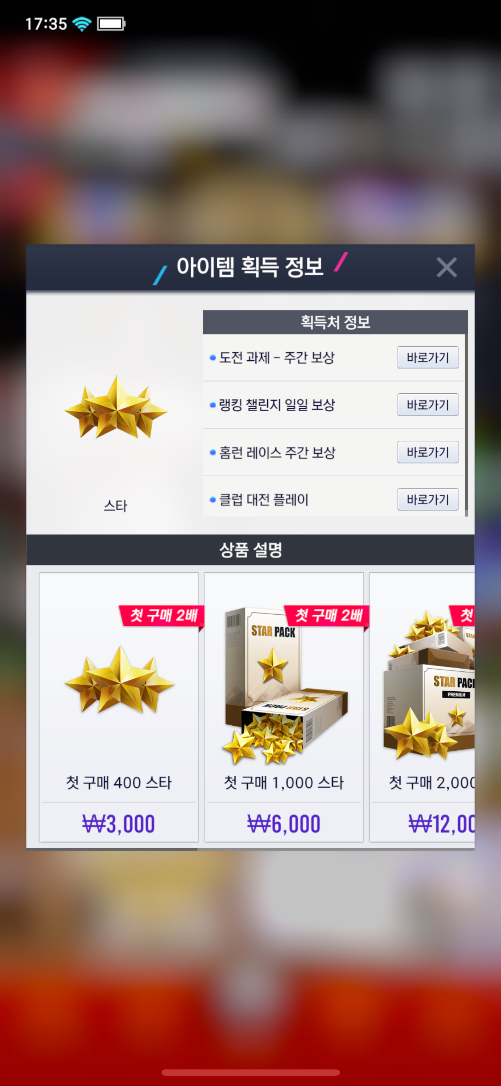
Task: Click the horizontal product list scrollbar
Action: click(x=112, y=849)
